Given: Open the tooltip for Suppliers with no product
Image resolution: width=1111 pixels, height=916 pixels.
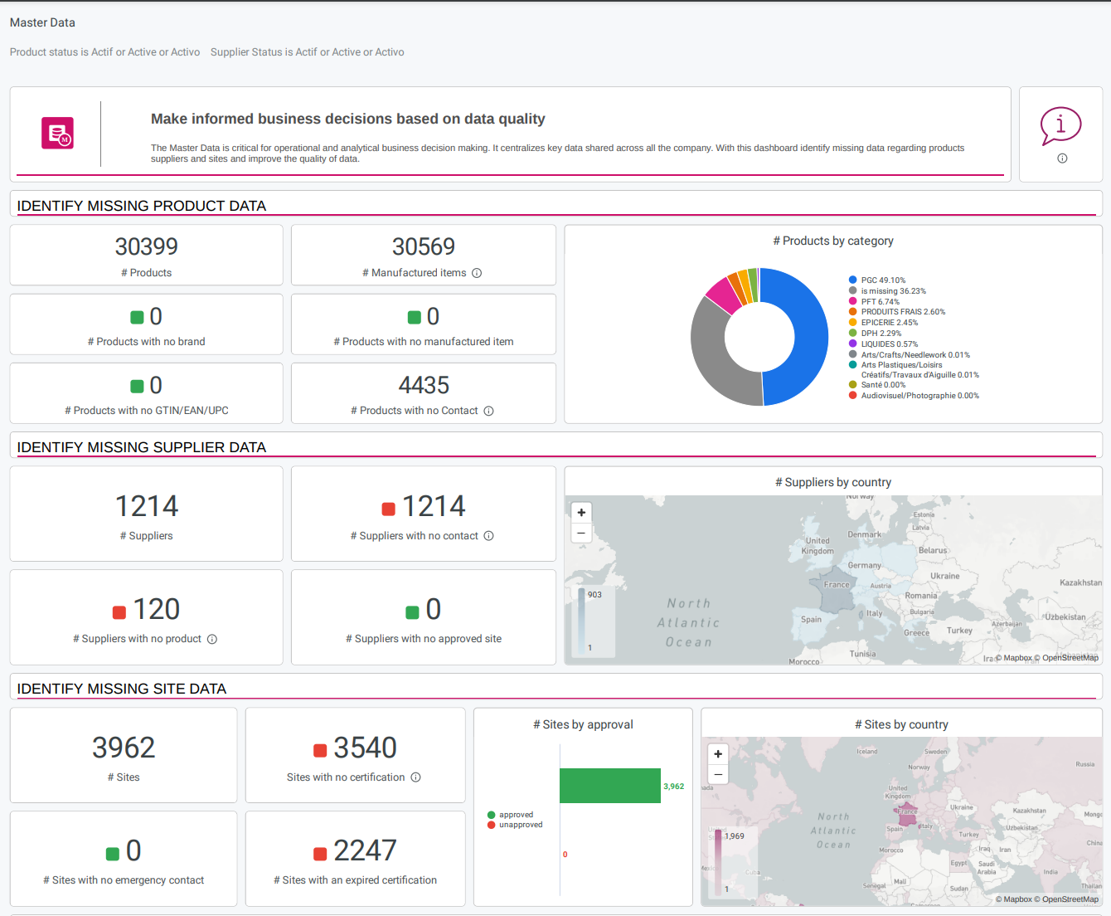Looking at the screenshot, I should [x=212, y=639].
